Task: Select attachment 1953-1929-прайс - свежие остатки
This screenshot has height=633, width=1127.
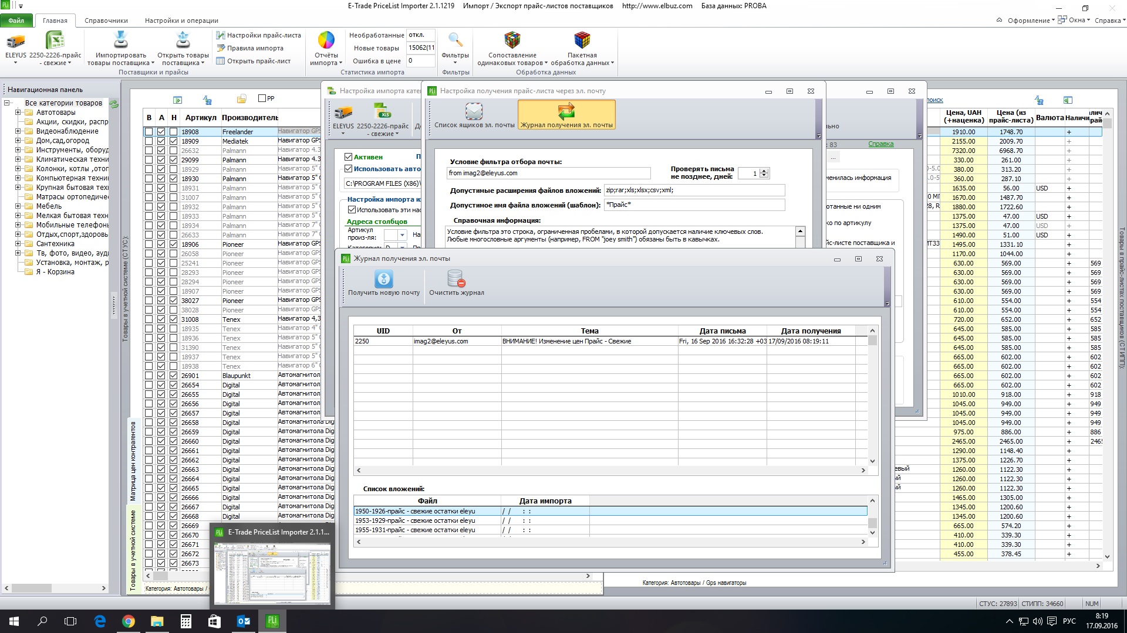Action: [610, 520]
